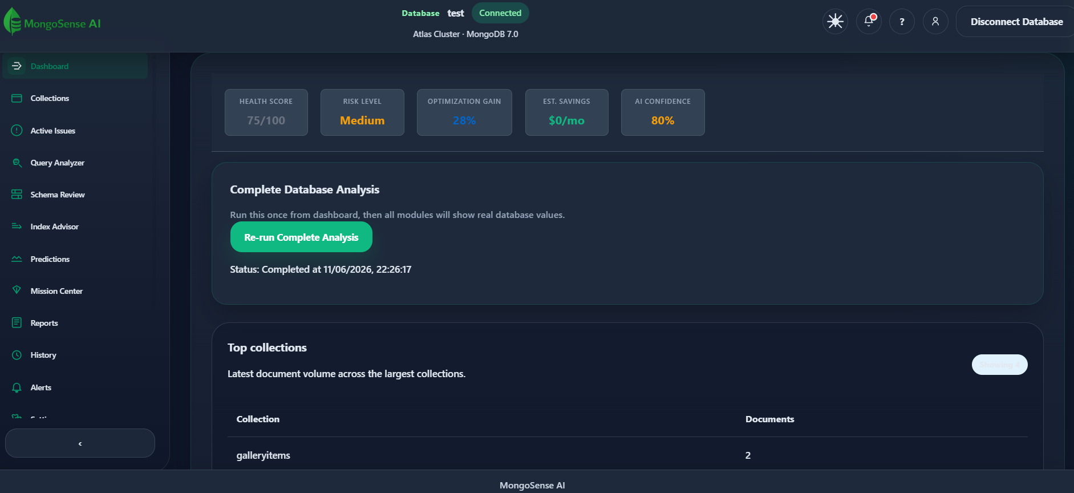Open help with the question mark icon
The width and height of the screenshot is (1074, 493).
(902, 22)
